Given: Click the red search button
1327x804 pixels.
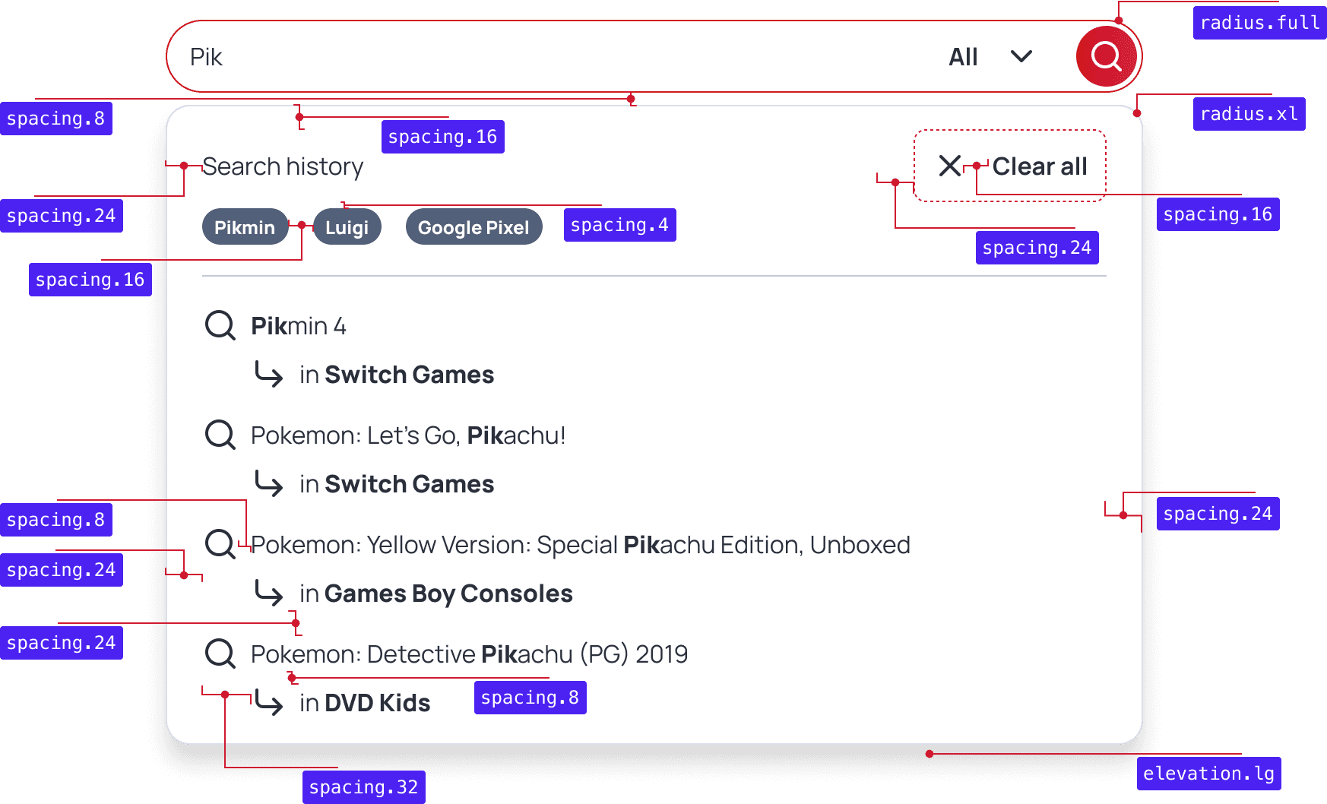Looking at the screenshot, I should (1106, 56).
